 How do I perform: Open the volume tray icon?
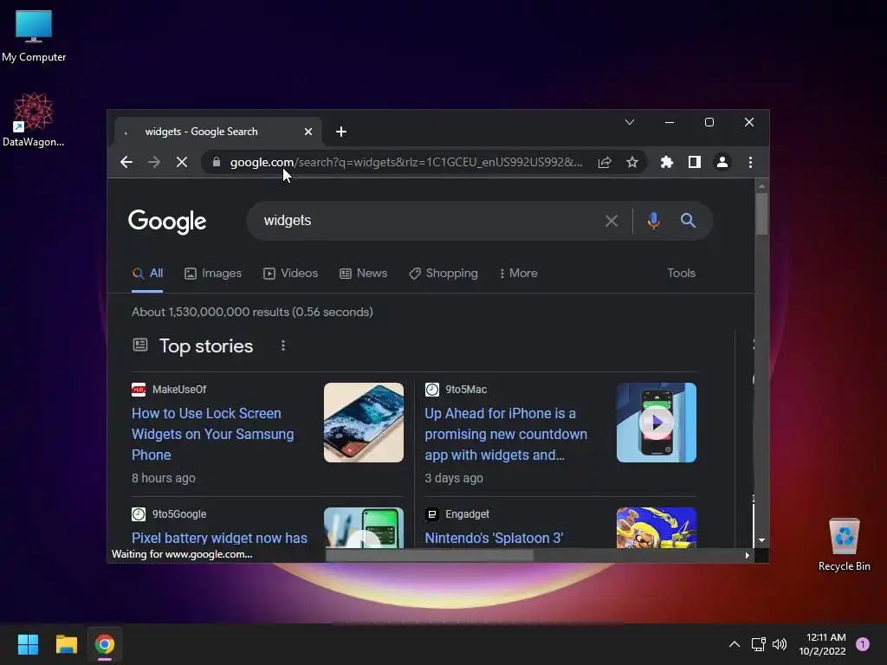780,644
